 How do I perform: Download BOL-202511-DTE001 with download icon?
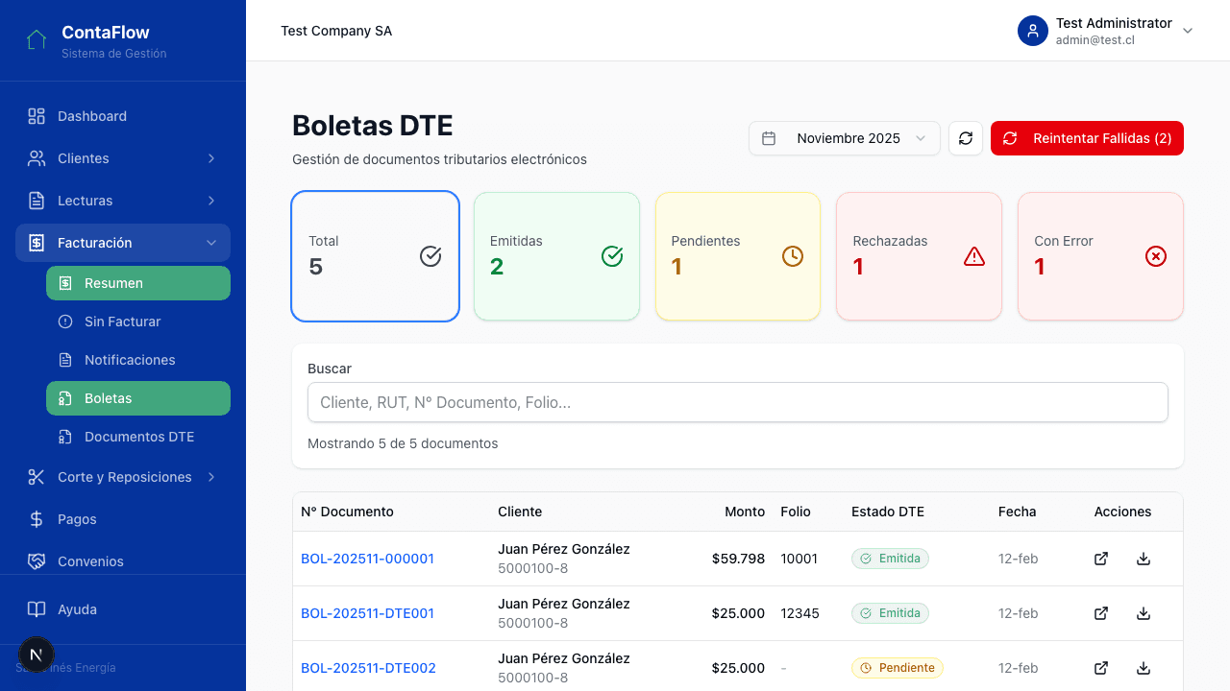[x=1144, y=613]
